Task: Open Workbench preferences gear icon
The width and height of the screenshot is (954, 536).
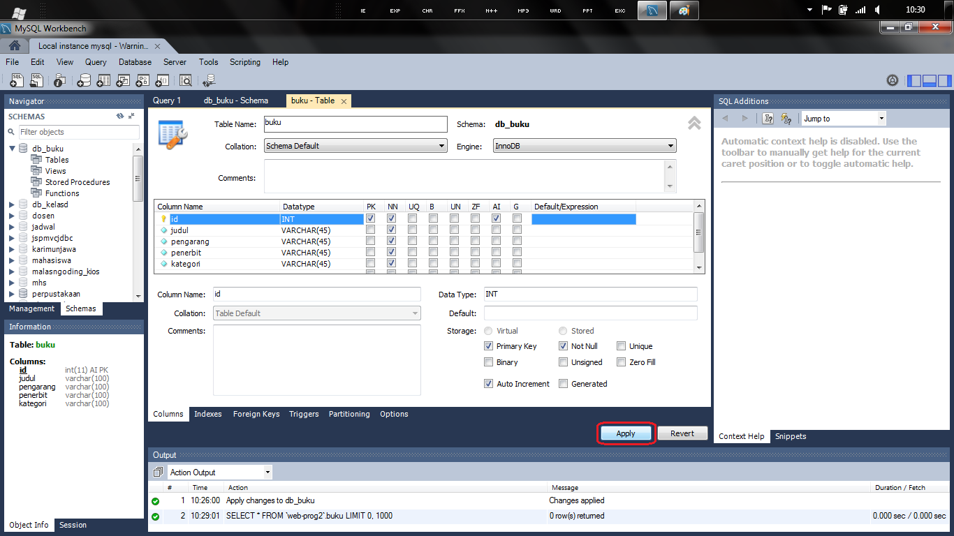Action: click(892, 80)
